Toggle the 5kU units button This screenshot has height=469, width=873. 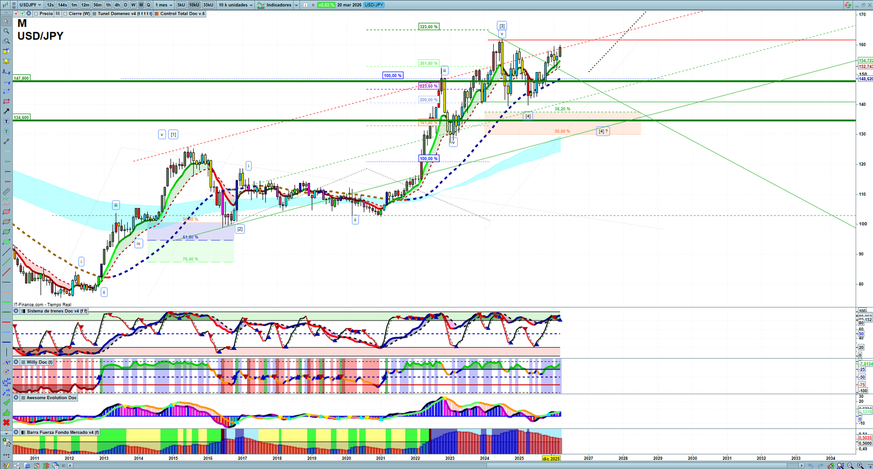181,5
